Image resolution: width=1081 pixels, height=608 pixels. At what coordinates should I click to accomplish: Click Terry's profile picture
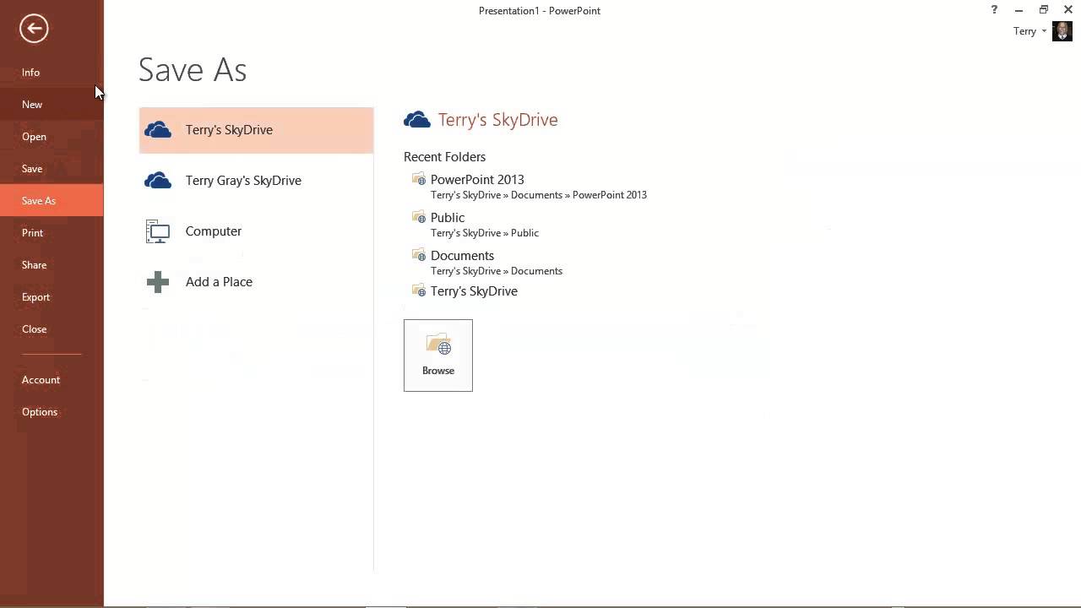[1062, 31]
